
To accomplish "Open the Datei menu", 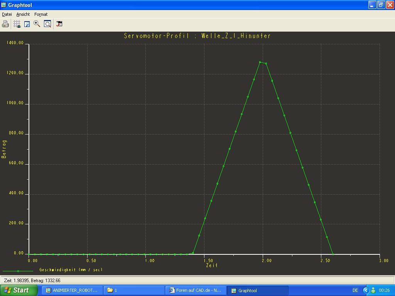I will [x=7, y=14].
